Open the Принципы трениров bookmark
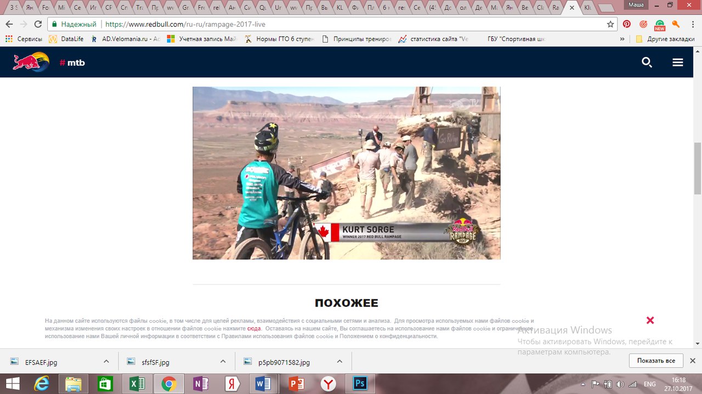 (356, 39)
